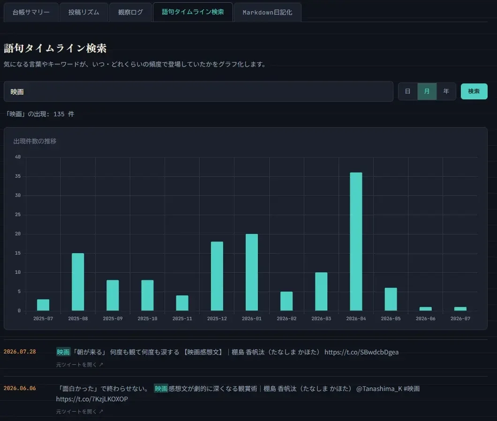
Task: Click the y-axis label 40
Action: click(18, 157)
